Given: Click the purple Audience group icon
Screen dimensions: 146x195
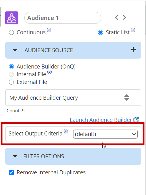Looking at the screenshot, I should 12,18.
